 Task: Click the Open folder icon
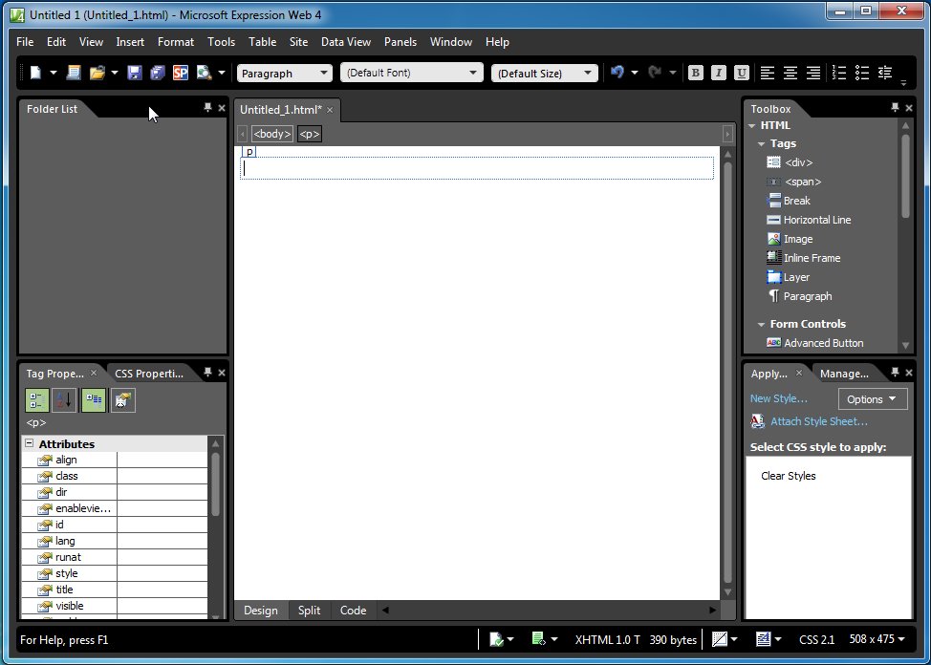coord(97,73)
